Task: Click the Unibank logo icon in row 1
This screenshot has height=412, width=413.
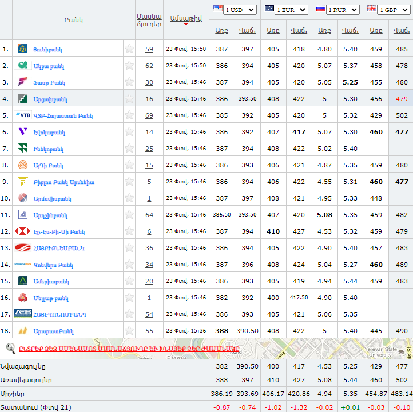Action: 23,49
